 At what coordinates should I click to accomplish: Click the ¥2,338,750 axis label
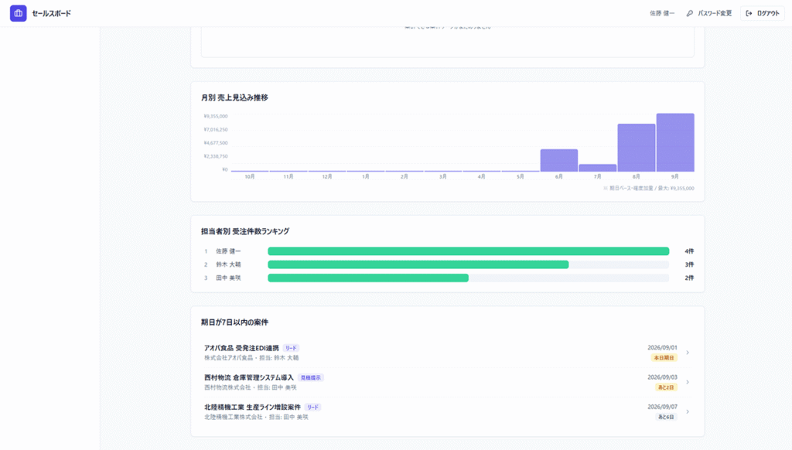216,156
